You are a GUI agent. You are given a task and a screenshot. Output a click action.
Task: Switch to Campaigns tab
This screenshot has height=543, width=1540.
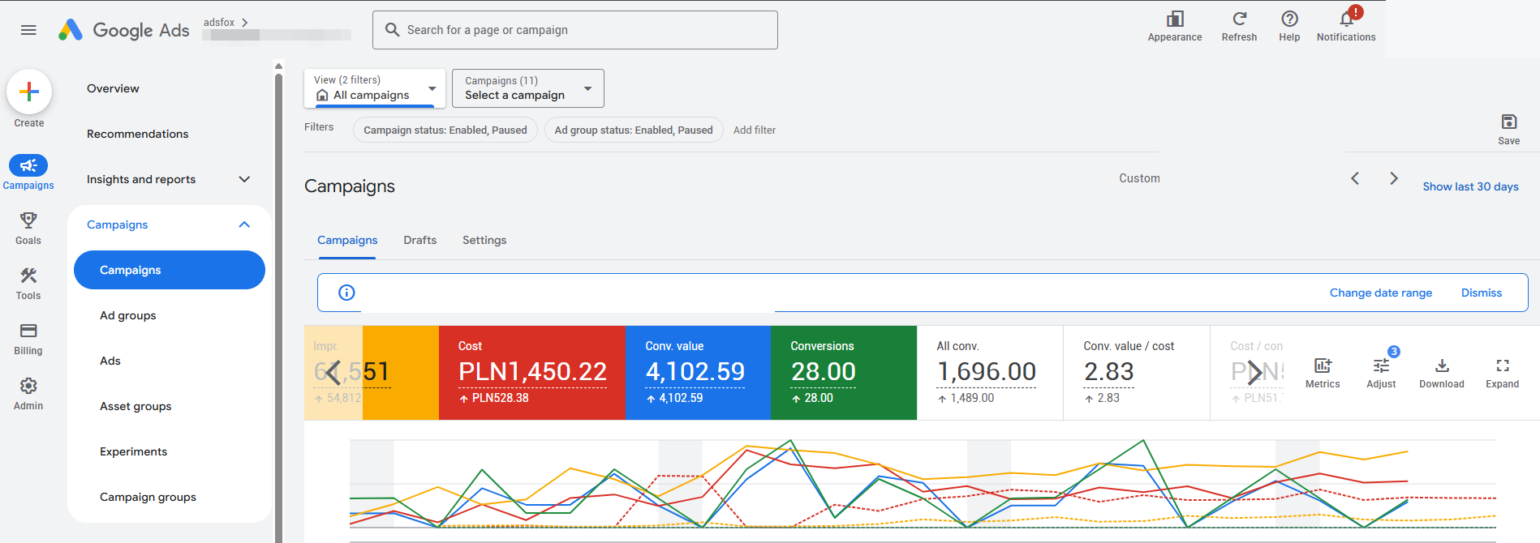(x=347, y=240)
